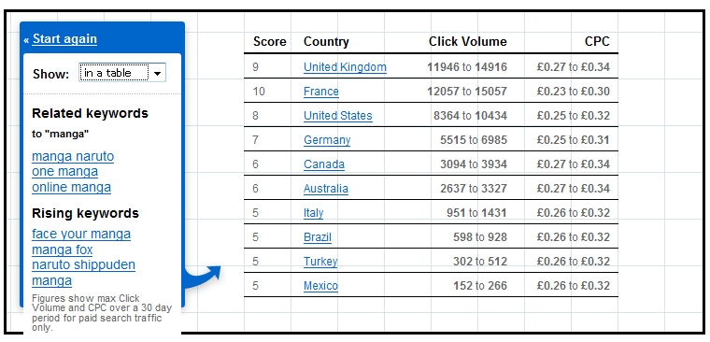Select the one manga keyword link
The width and height of the screenshot is (710, 342).
coord(64,172)
